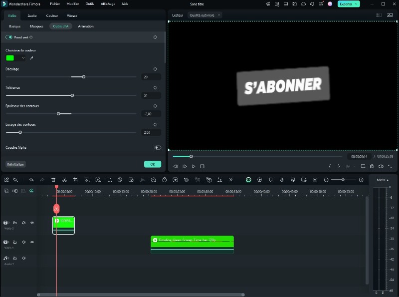Screen dimensions: 399x297
Task: Click the Fond vert keyframe diamond
Action: click(155, 37)
